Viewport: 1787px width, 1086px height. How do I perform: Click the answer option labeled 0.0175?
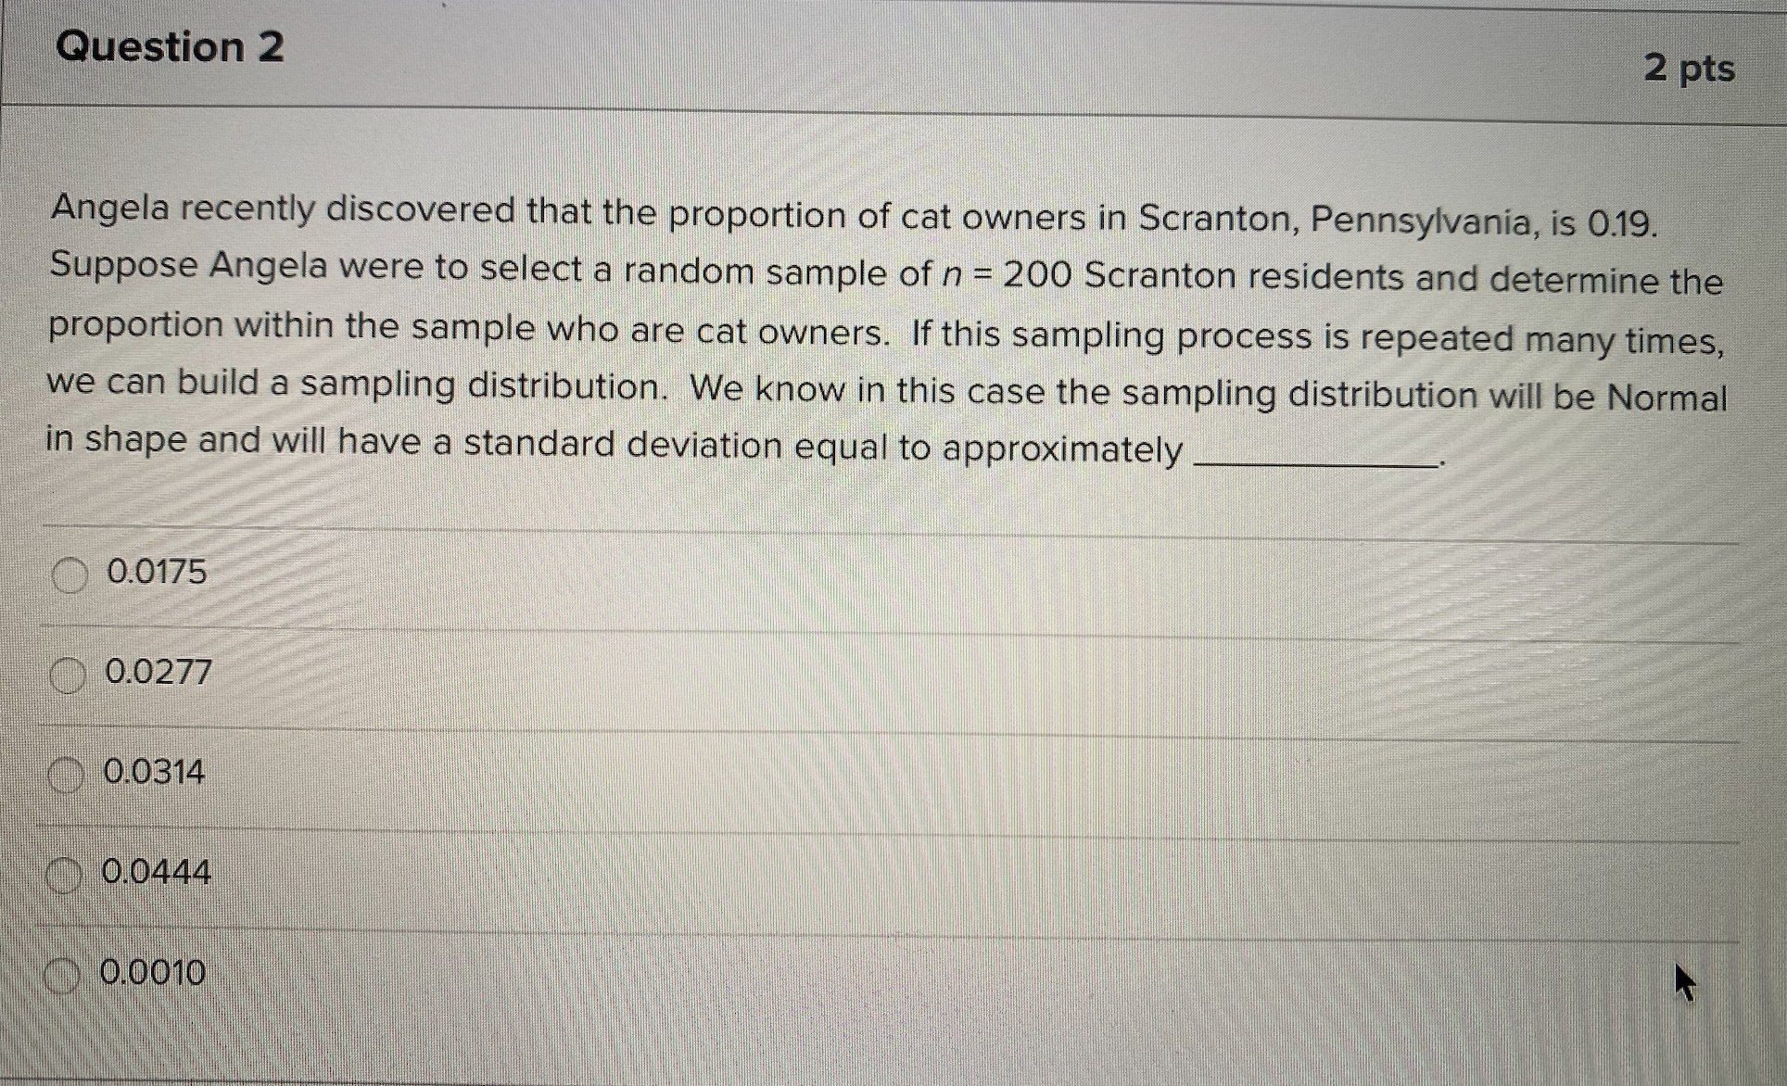point(156,573)
